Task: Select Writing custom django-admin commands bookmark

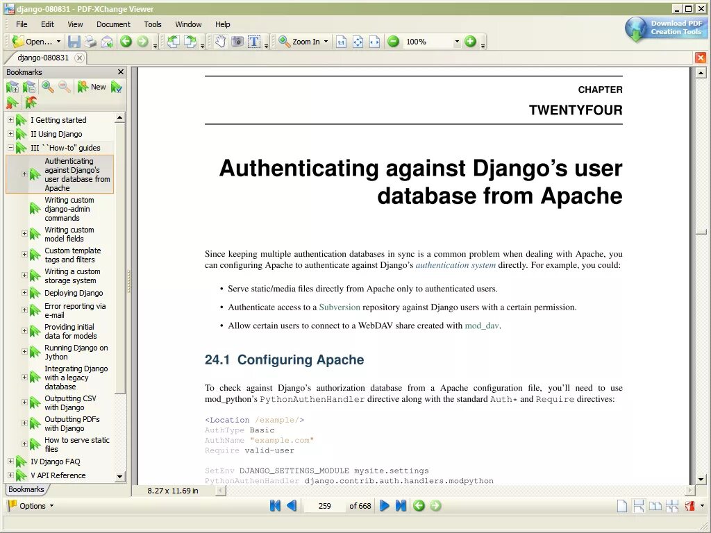Action: tap(69, 209)
